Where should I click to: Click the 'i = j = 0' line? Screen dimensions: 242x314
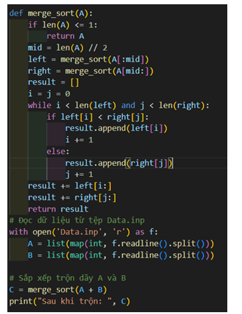click(x=49, y=94)
